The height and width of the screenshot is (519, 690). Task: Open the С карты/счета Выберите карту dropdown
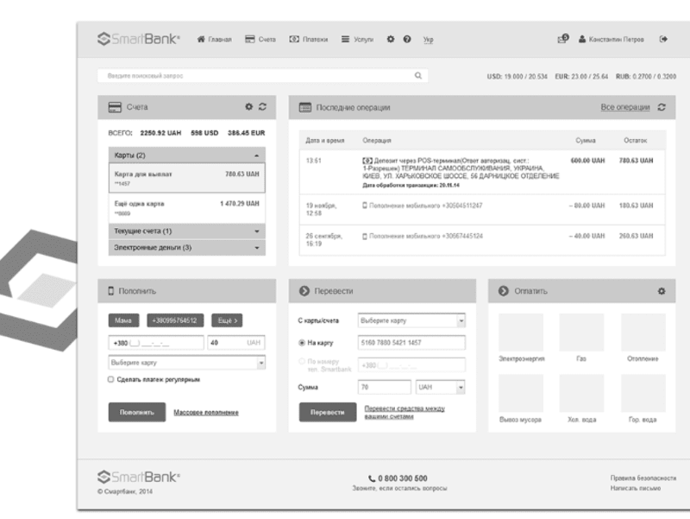pos(411,320)
